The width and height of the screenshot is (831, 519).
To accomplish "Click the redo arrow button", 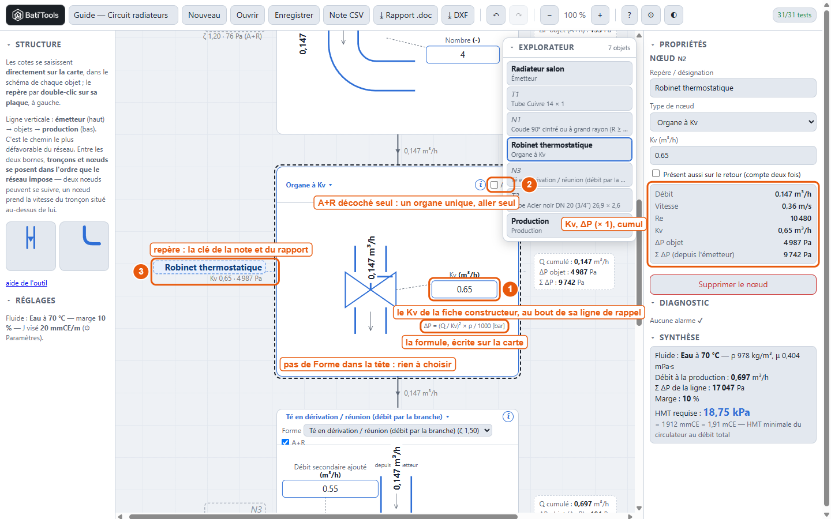I will [x=518, y=15].
